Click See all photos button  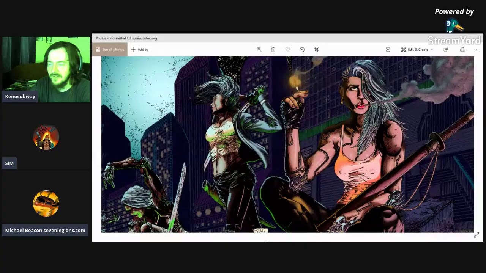pos(110,50)
